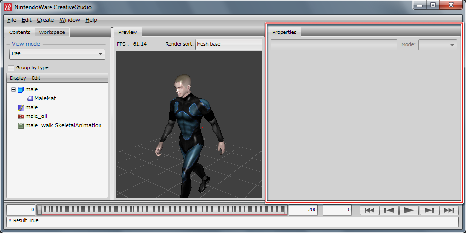Open the Mode dropdown in Properties
Screen dimensions: 466x233
(438, 45)
